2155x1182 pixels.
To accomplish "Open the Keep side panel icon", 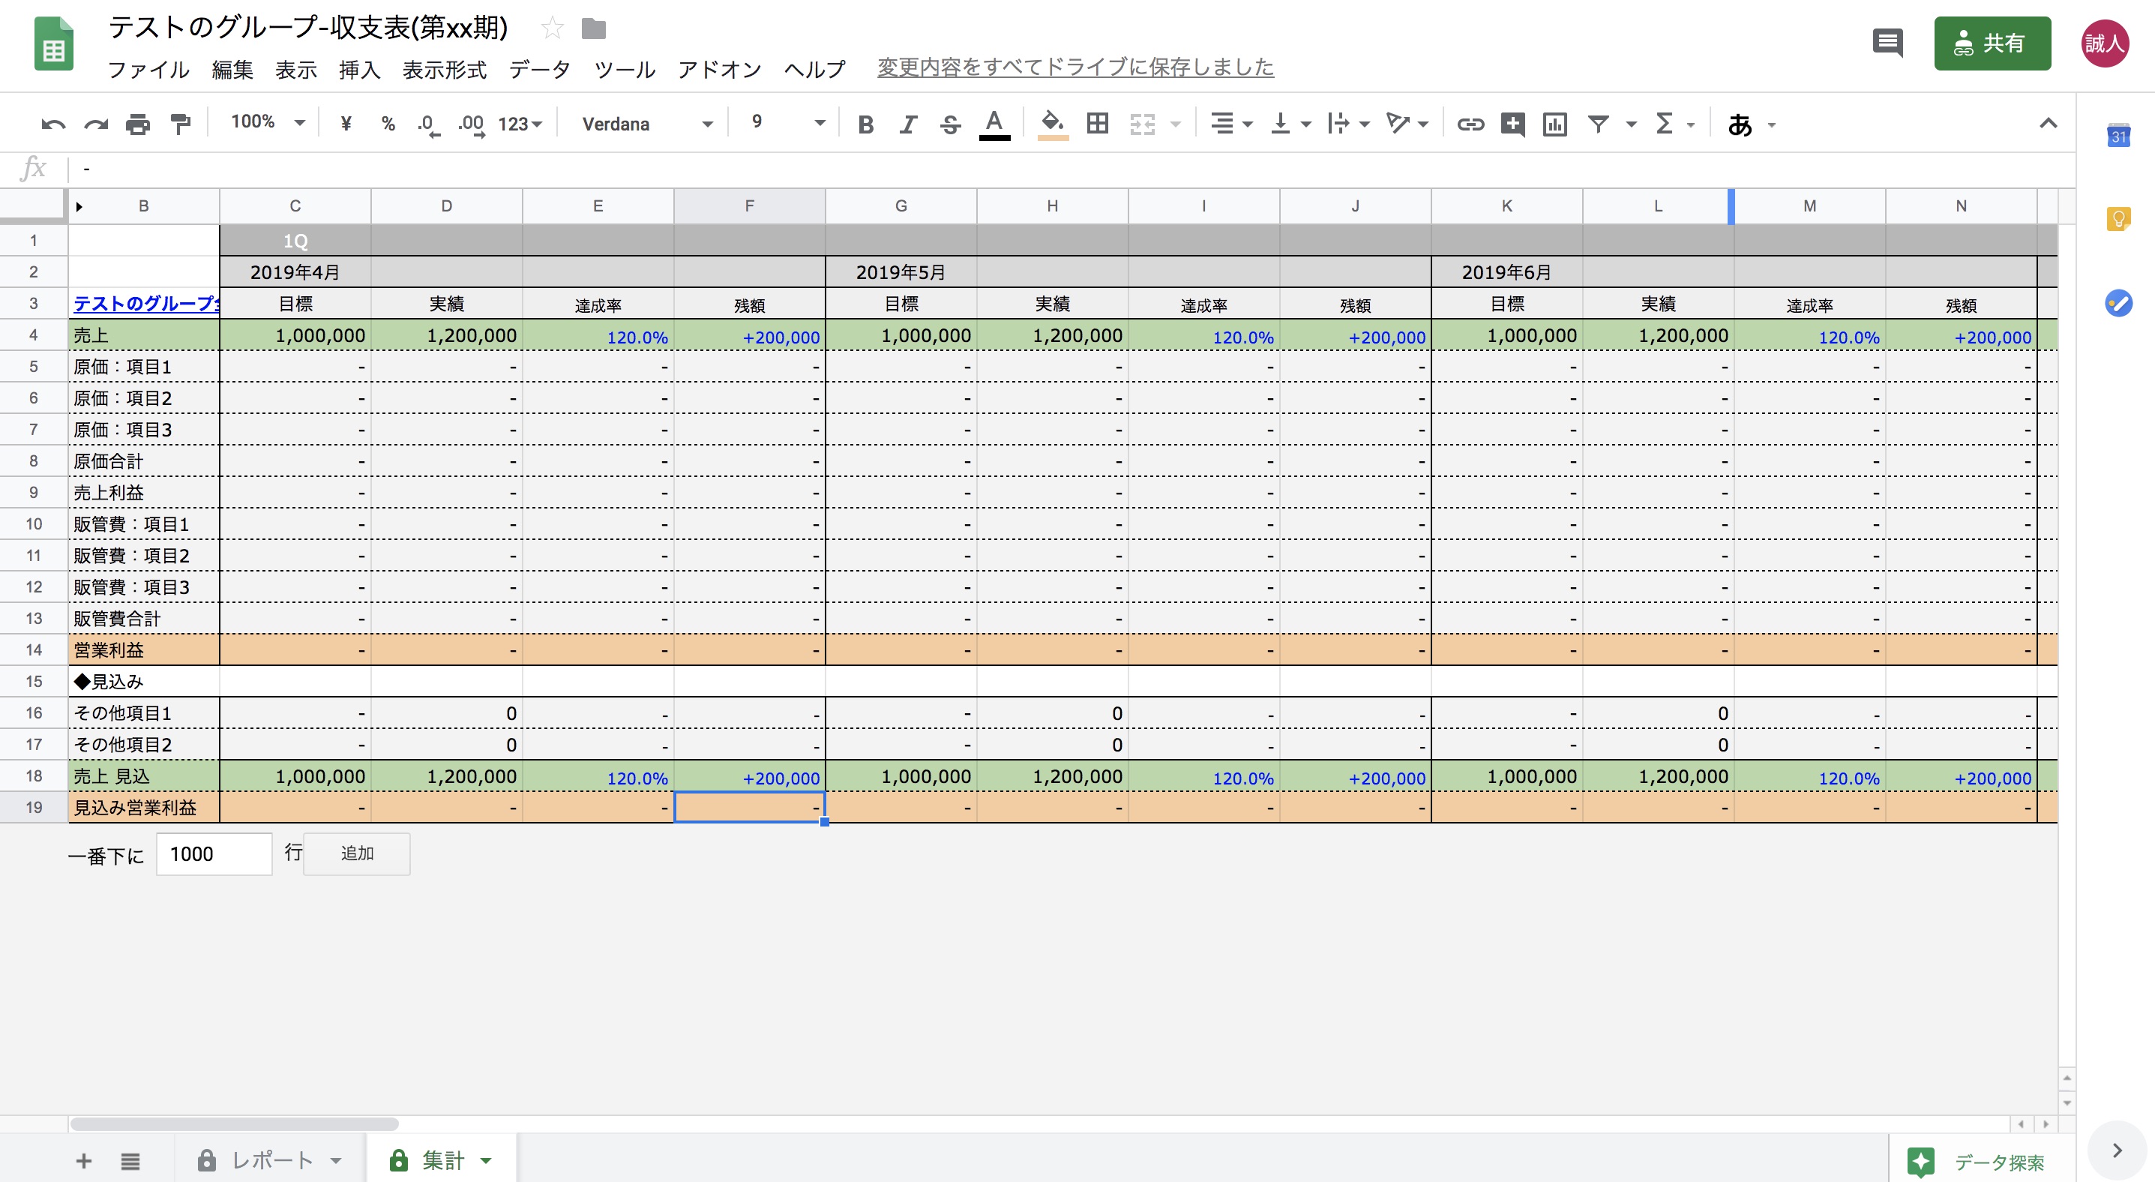I will click(x=2118, y=219).
